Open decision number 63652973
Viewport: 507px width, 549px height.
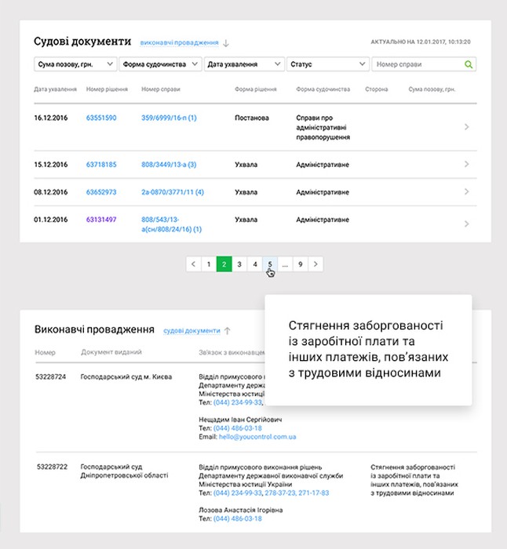pyautogui.click(x=101, y=192)
